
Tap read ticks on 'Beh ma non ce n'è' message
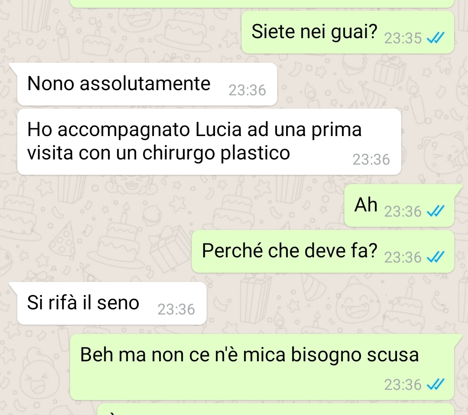tap(436, 384)
